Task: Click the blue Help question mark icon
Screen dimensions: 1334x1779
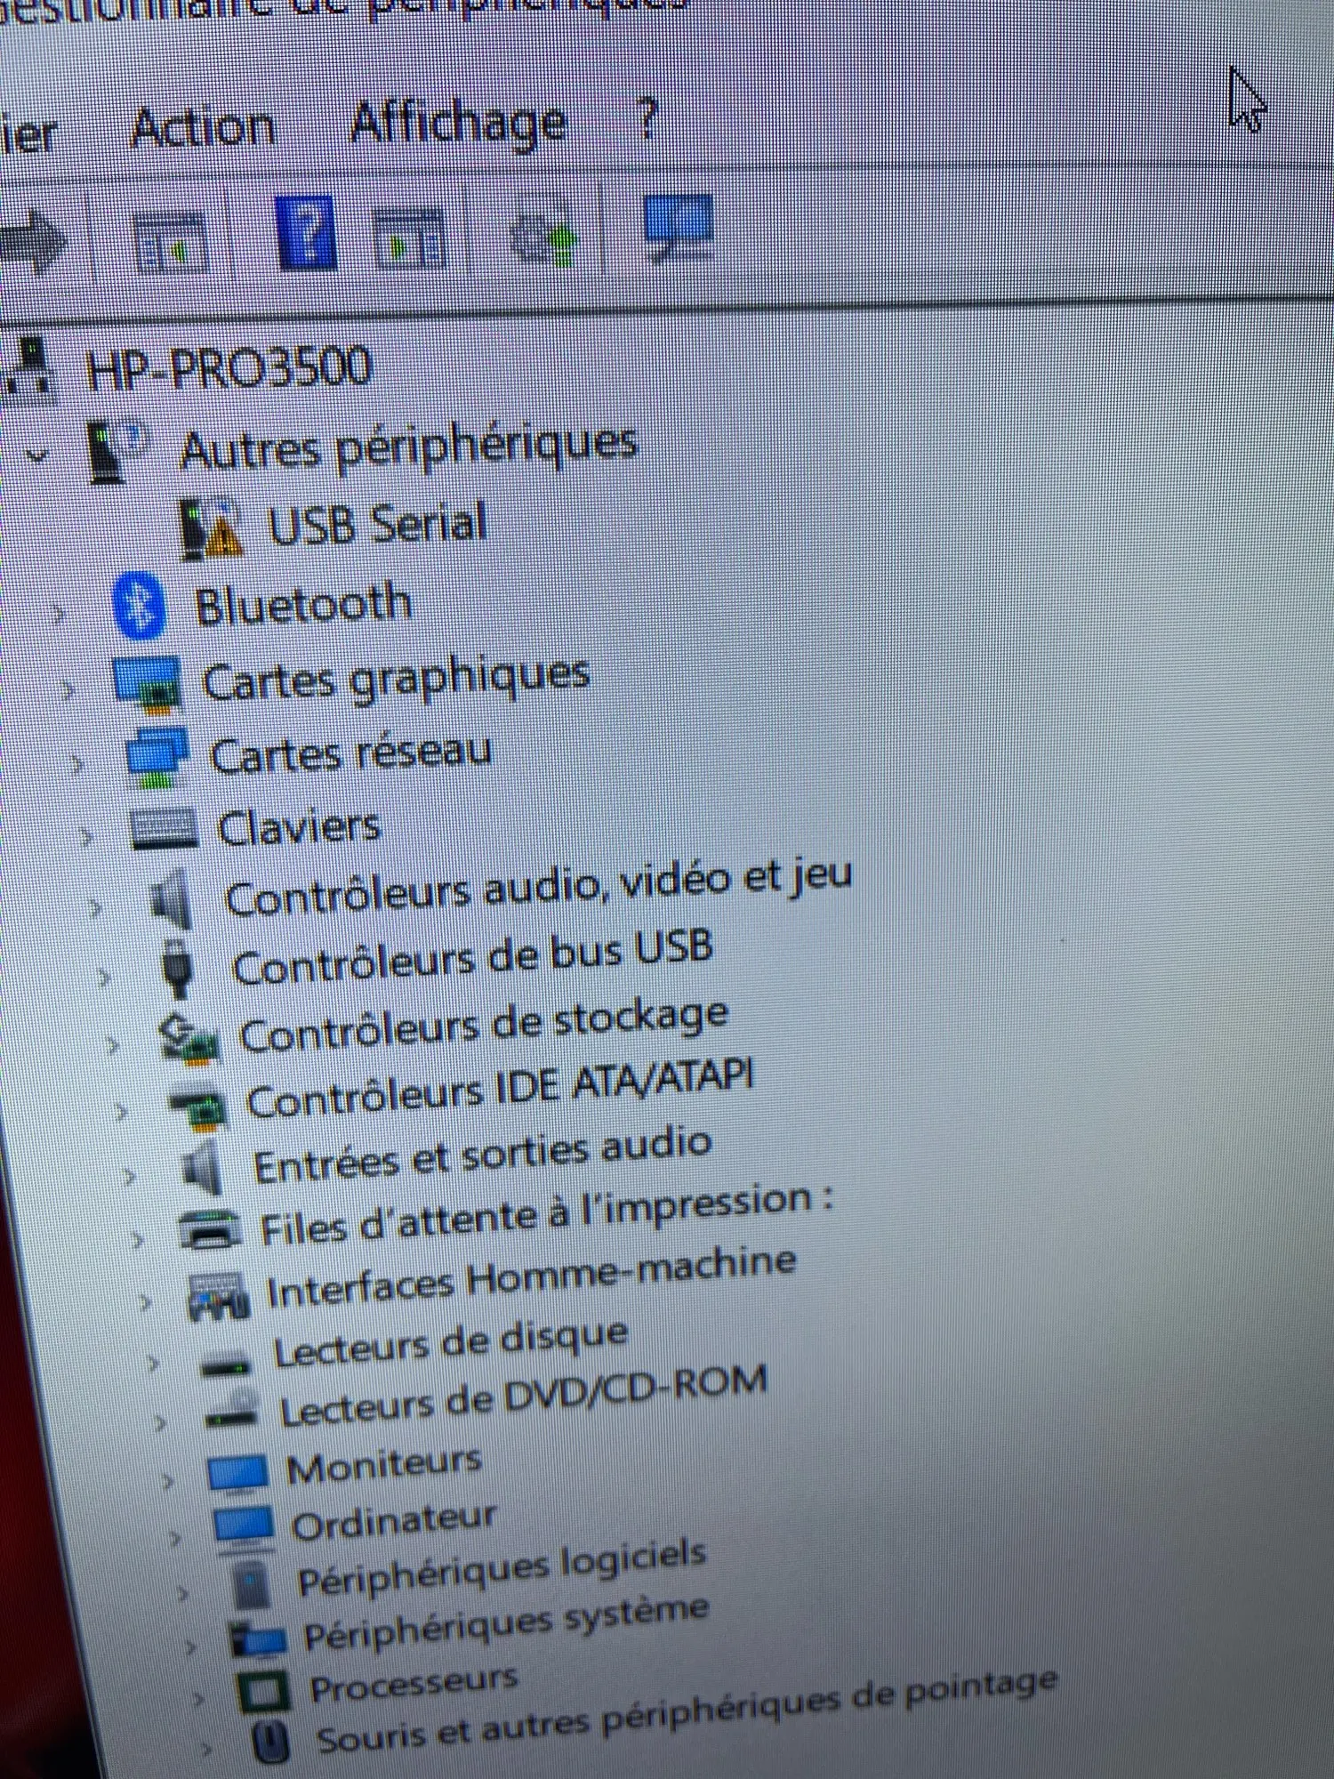Action: click(x=305, y=232)
